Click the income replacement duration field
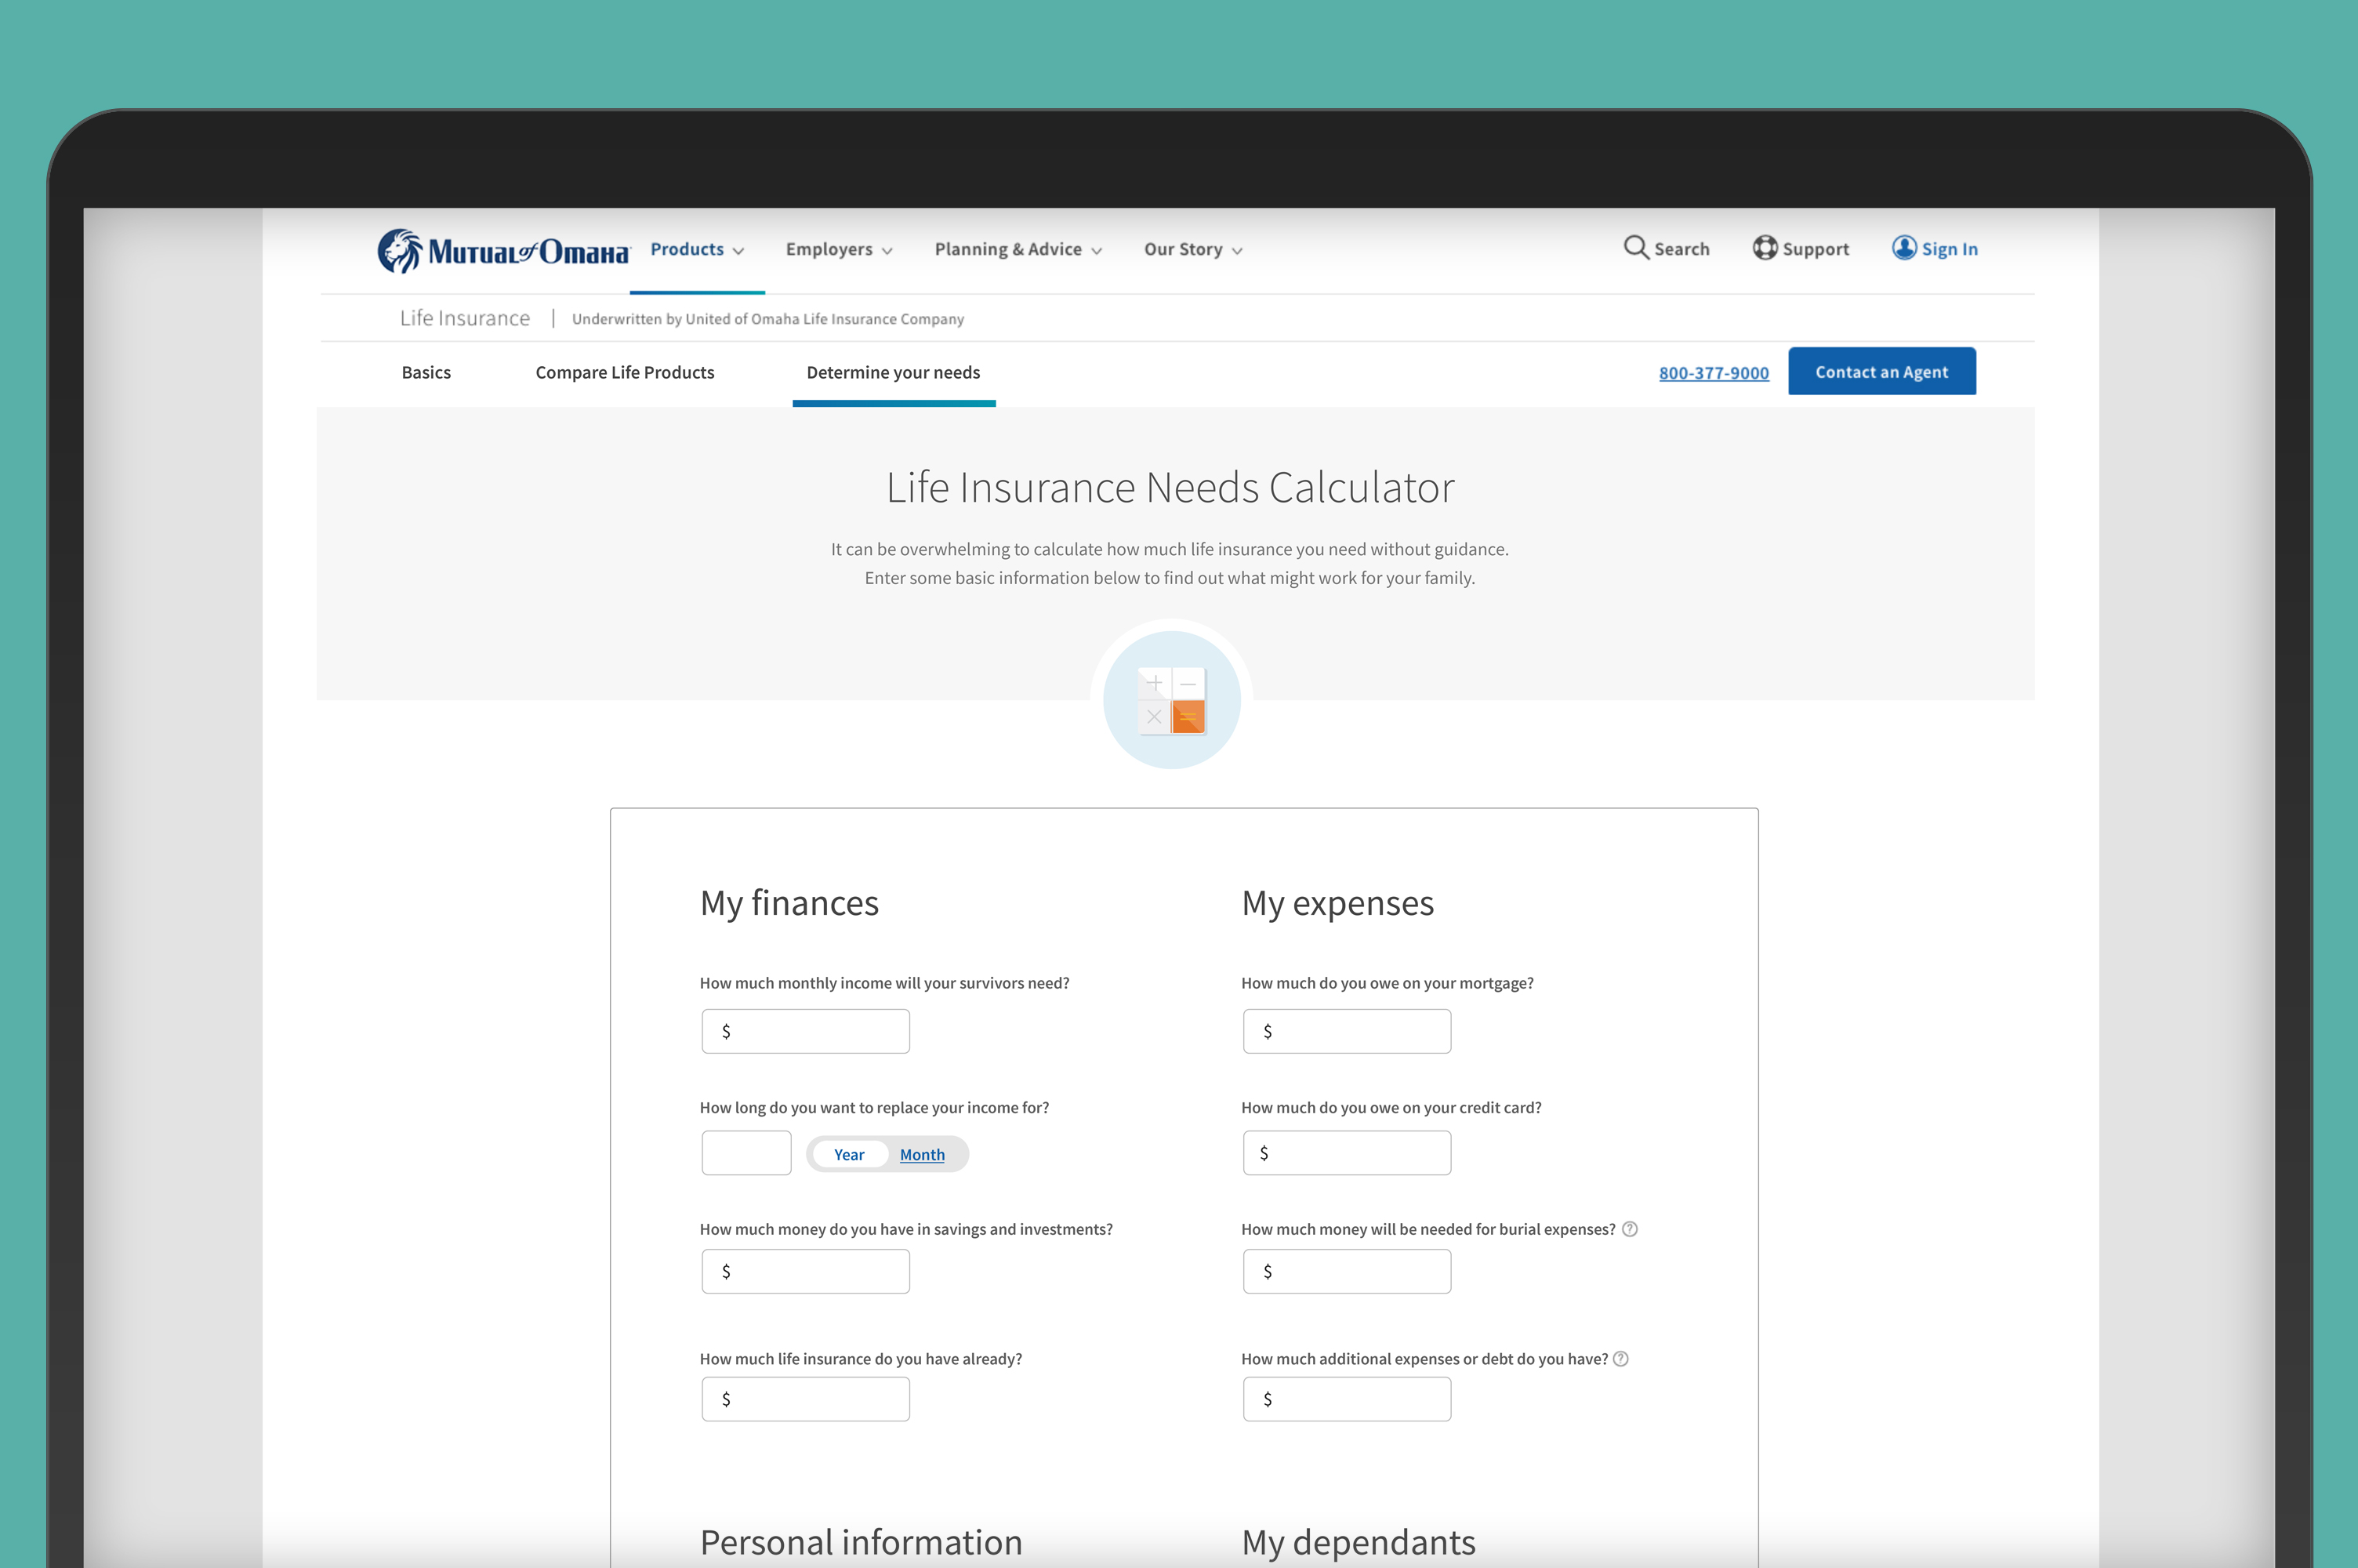 [747, 1153]
